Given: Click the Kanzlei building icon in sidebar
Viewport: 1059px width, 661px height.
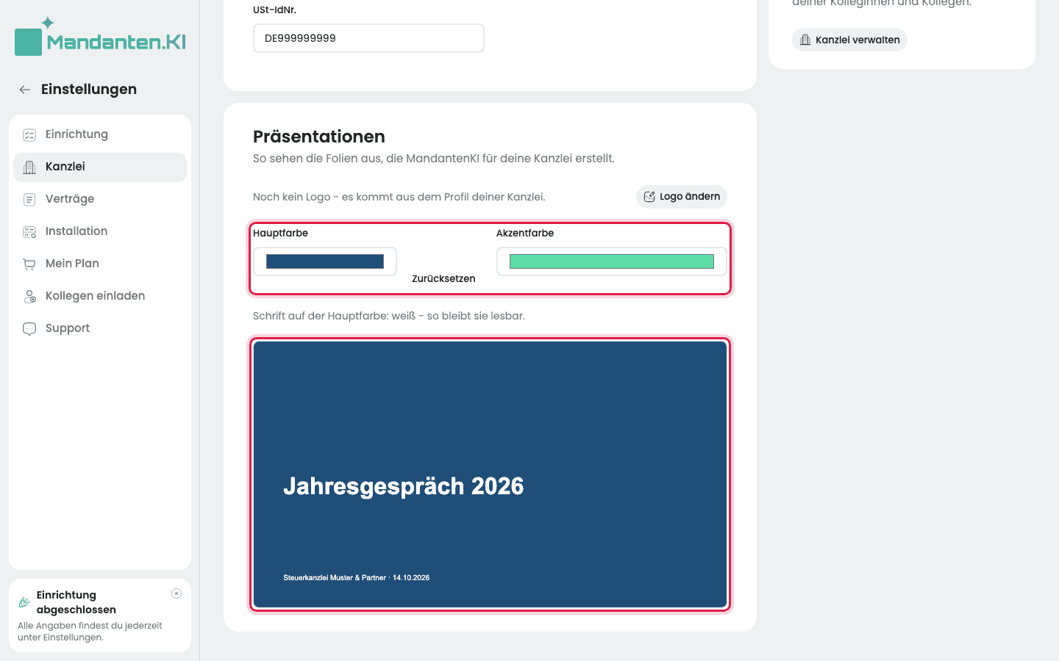Looking at the screenshot, I should pos(29,167).
